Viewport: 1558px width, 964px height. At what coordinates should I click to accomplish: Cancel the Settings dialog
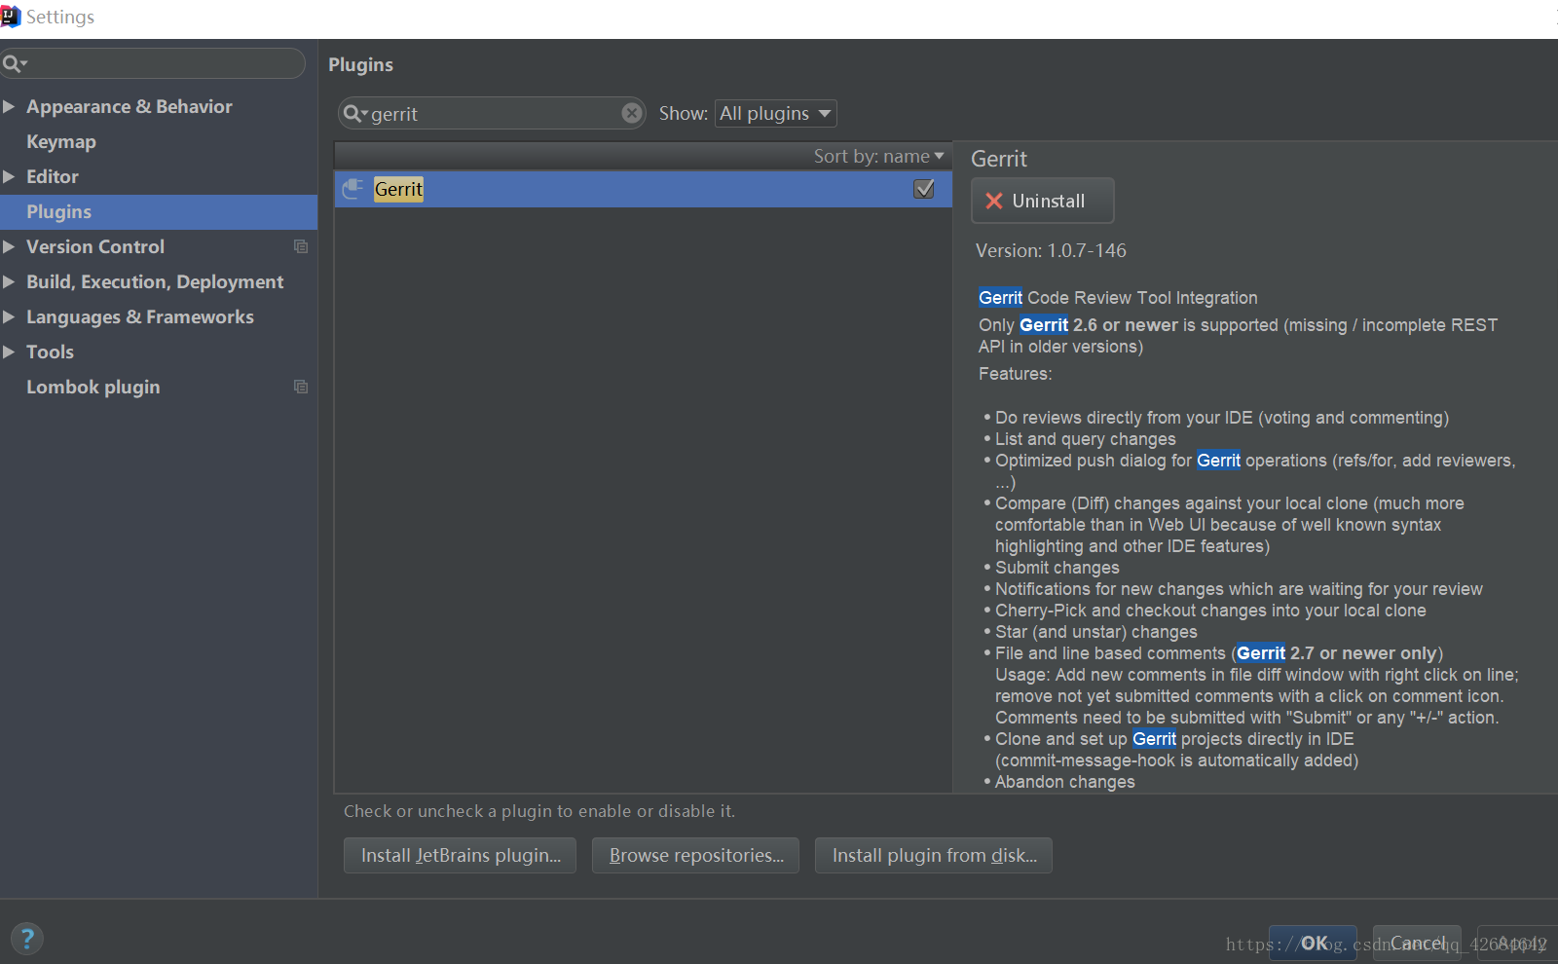click(1417, 943)
